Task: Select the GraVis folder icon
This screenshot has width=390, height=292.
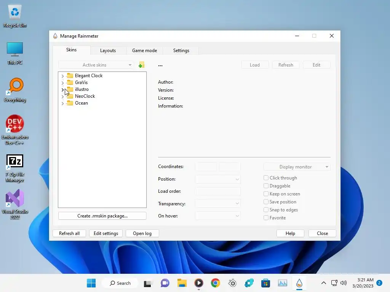Action: (70, 83)
